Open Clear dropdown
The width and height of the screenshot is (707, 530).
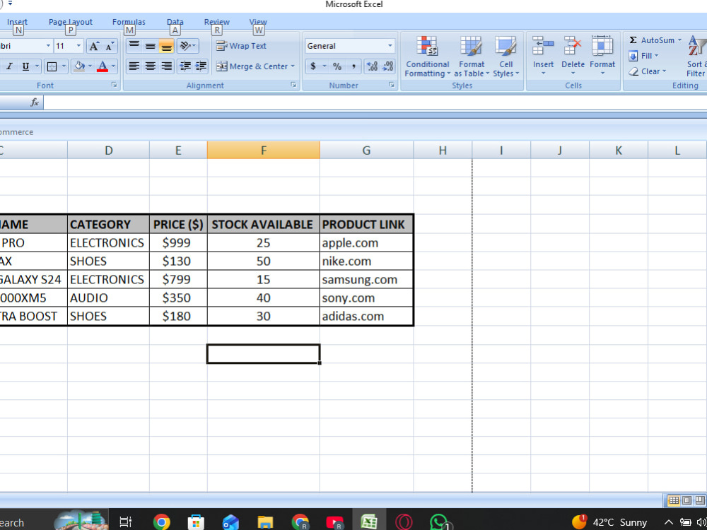(x=648, y=71)
